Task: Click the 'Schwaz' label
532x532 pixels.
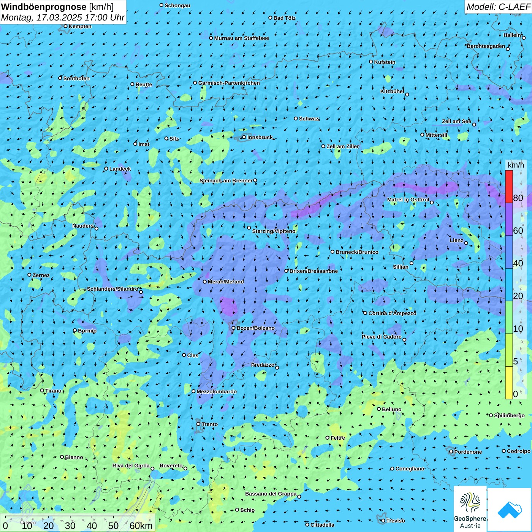Action: (x=309, y=119)
